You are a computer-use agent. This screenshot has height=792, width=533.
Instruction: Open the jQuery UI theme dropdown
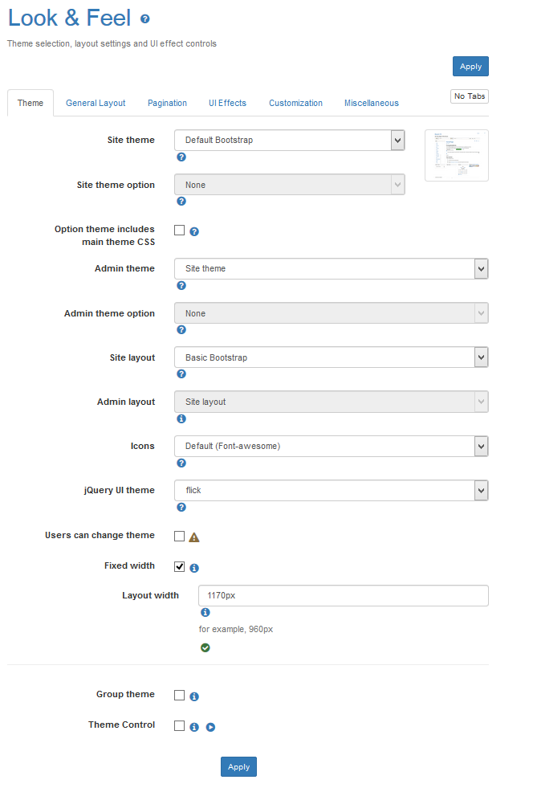[331, 490]
